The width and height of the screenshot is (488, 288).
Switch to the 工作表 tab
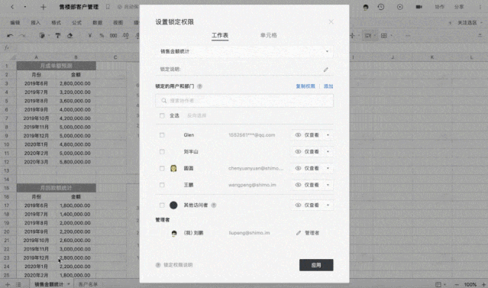point(220,35)
